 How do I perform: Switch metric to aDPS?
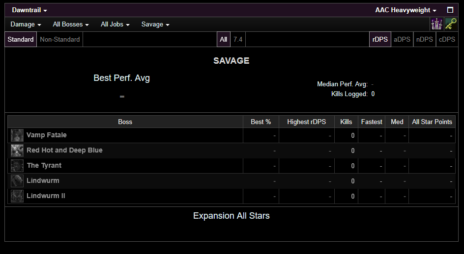(x=402, y=39)
